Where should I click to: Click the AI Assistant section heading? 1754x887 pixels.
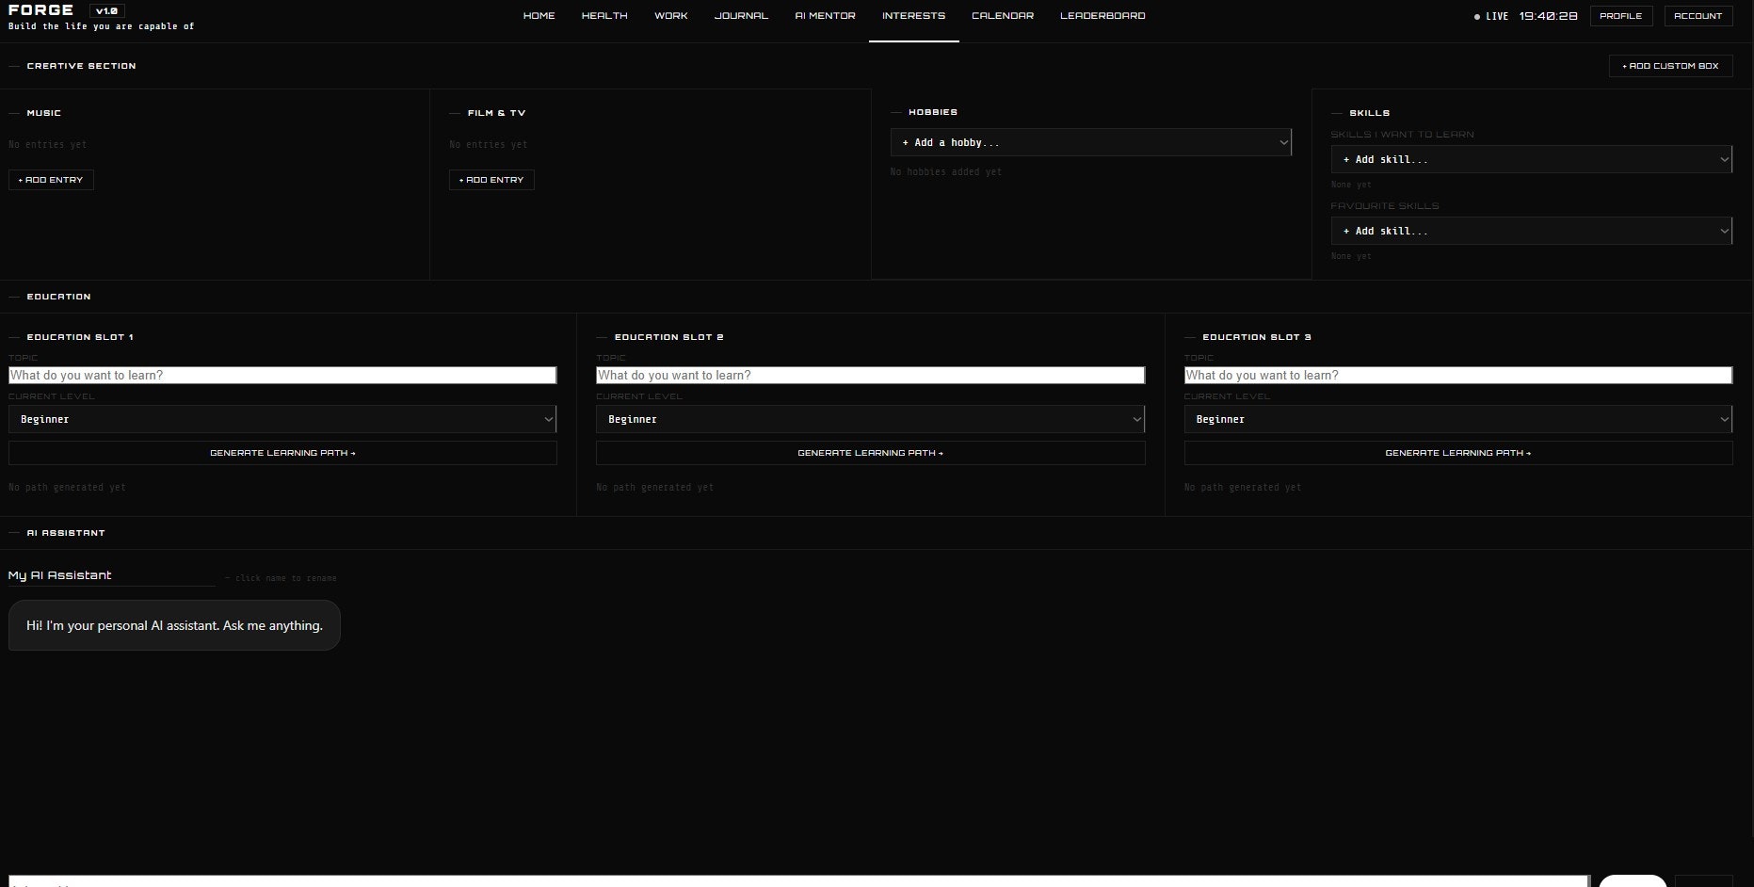click(x=66, y=533)
